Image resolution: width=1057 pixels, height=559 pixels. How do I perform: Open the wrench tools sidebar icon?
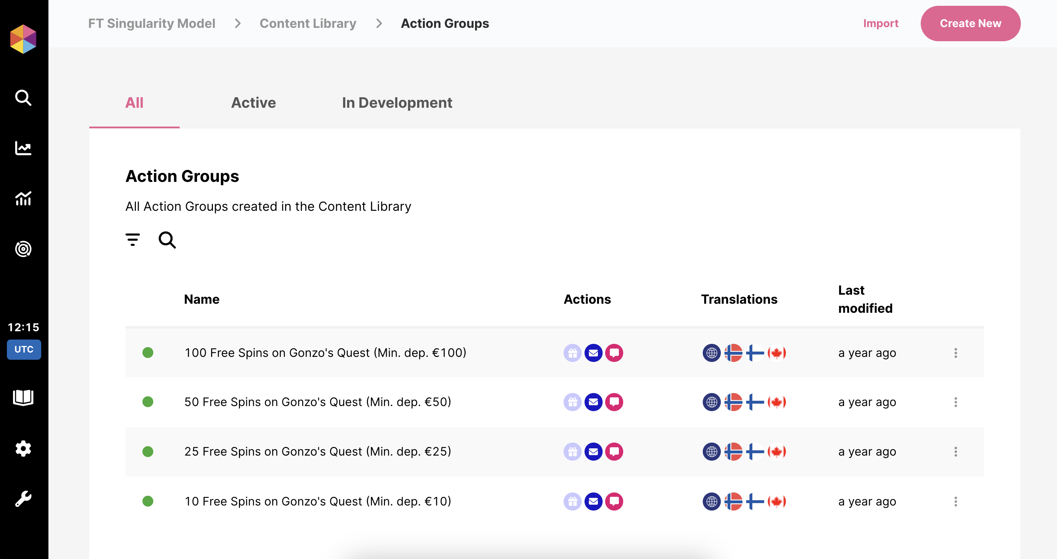(23, 499)
